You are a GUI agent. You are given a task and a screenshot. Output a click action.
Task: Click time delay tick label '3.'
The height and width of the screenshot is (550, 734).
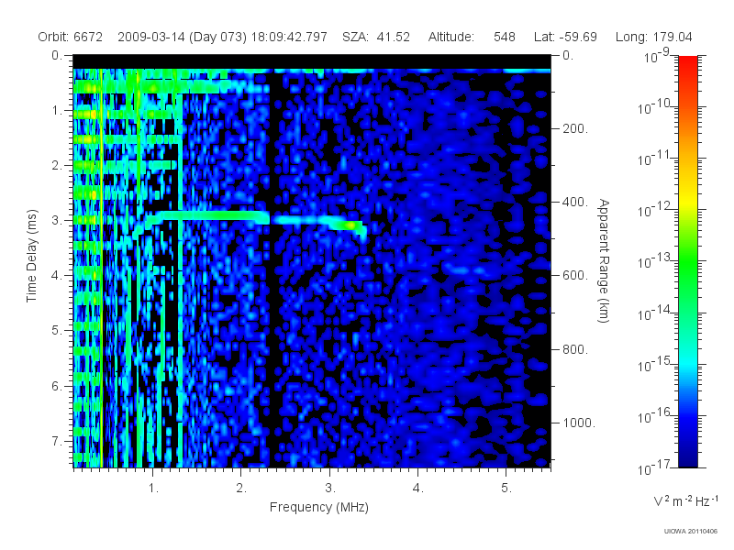57,220
